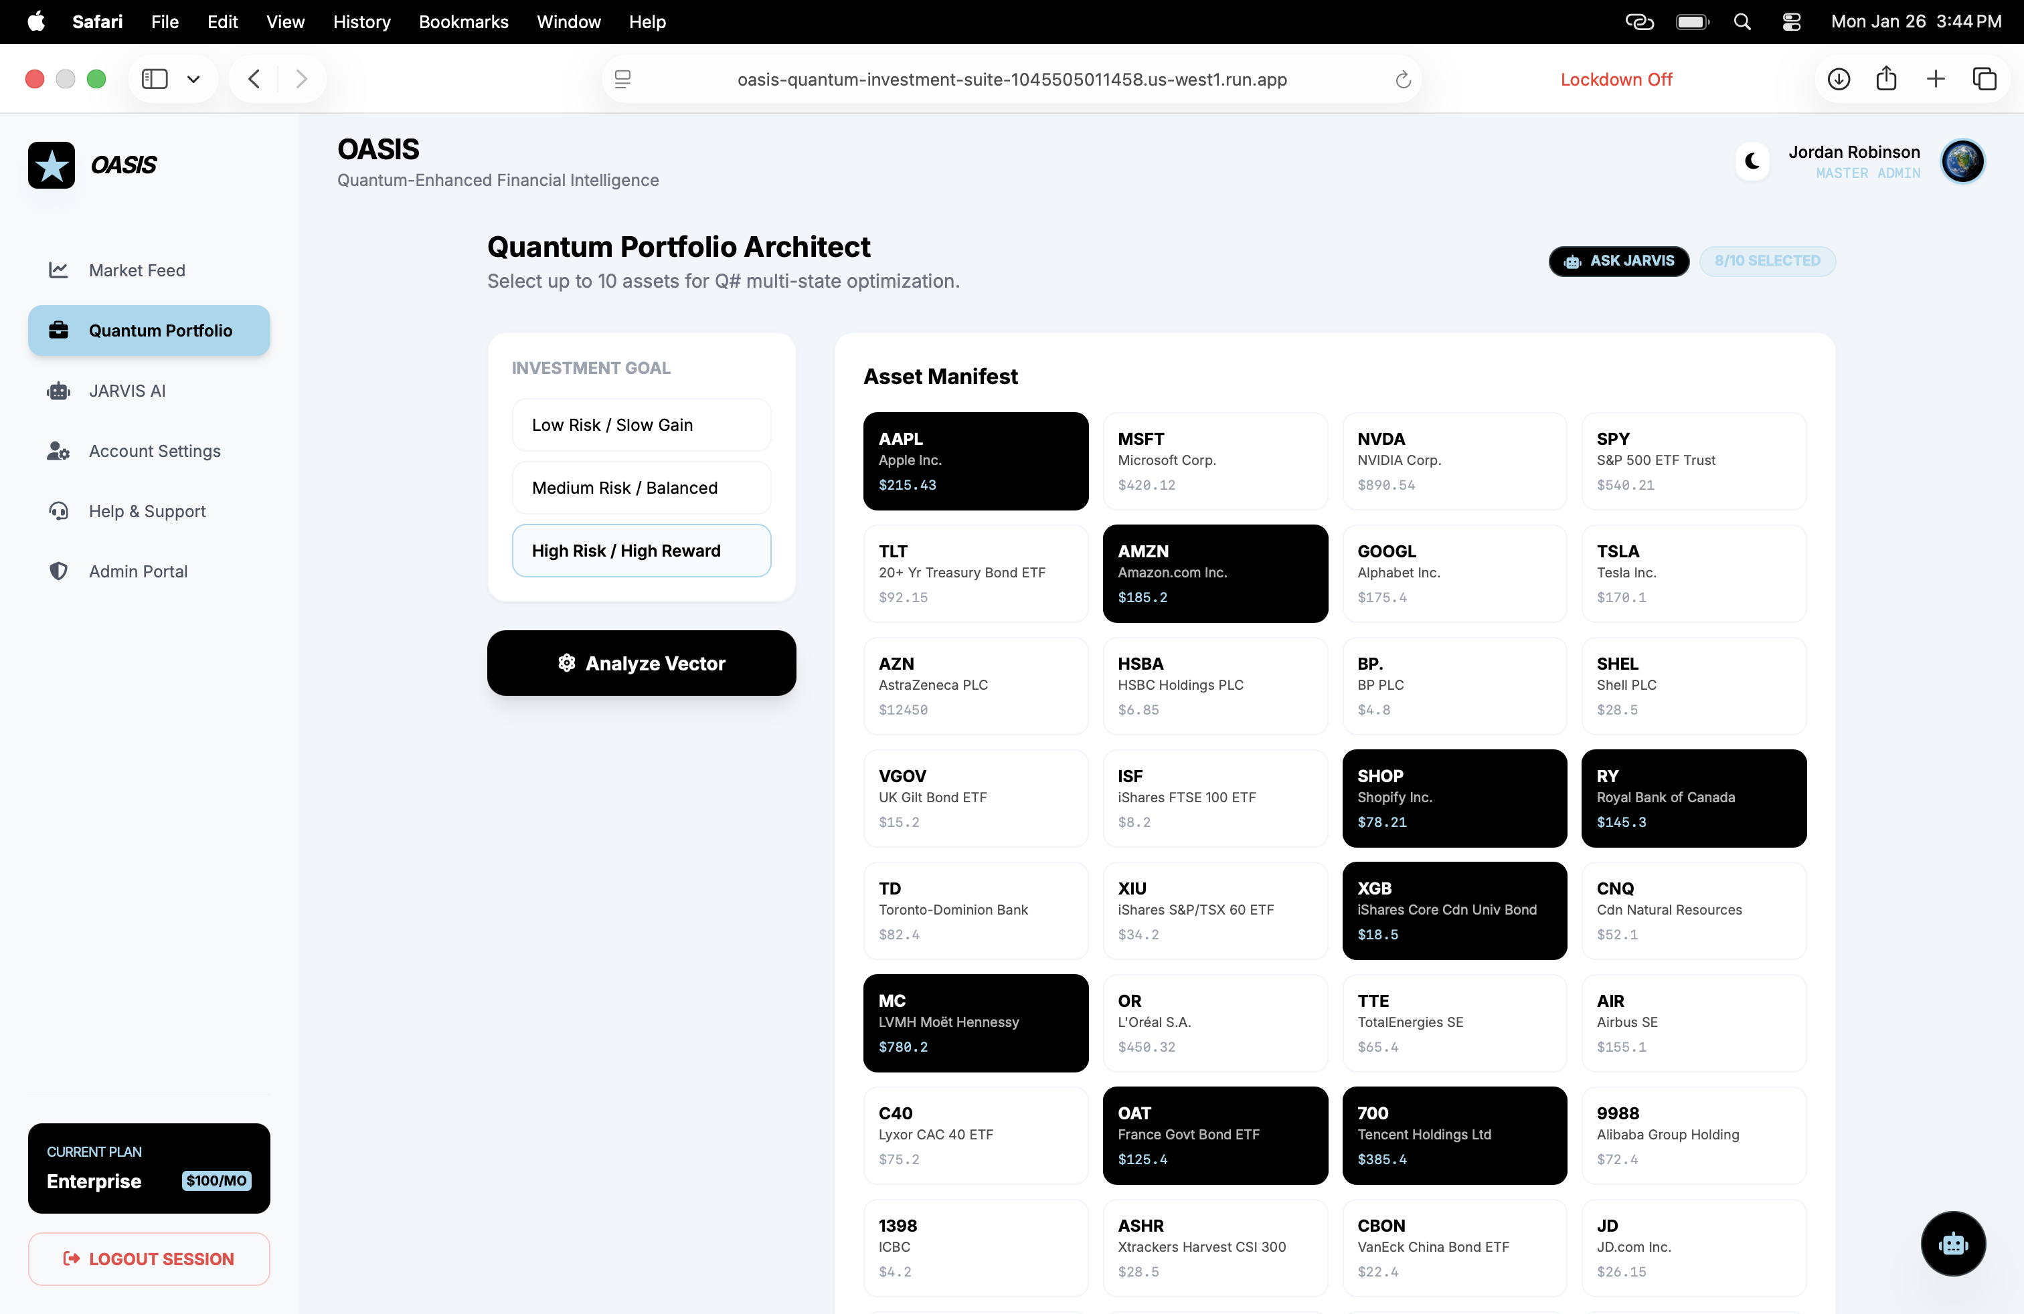Open macOS Spotlight search icon
Viewport: 2024px width, 1314px height.
pos(1742,22)
